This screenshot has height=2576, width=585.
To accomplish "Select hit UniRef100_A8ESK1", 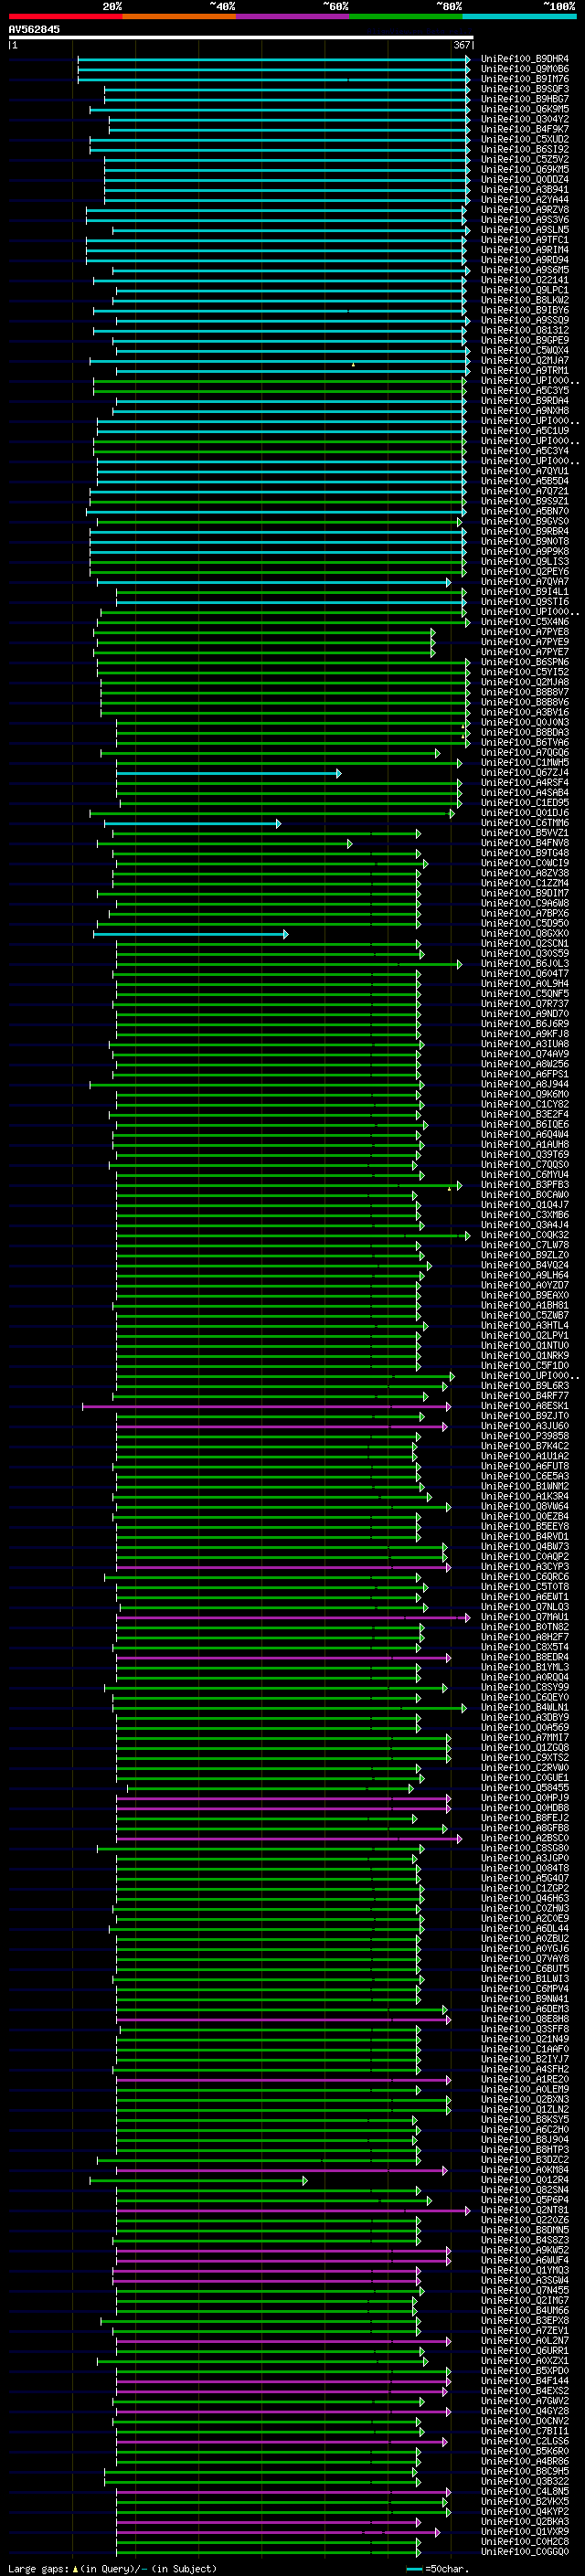I will coord(524,1406).
